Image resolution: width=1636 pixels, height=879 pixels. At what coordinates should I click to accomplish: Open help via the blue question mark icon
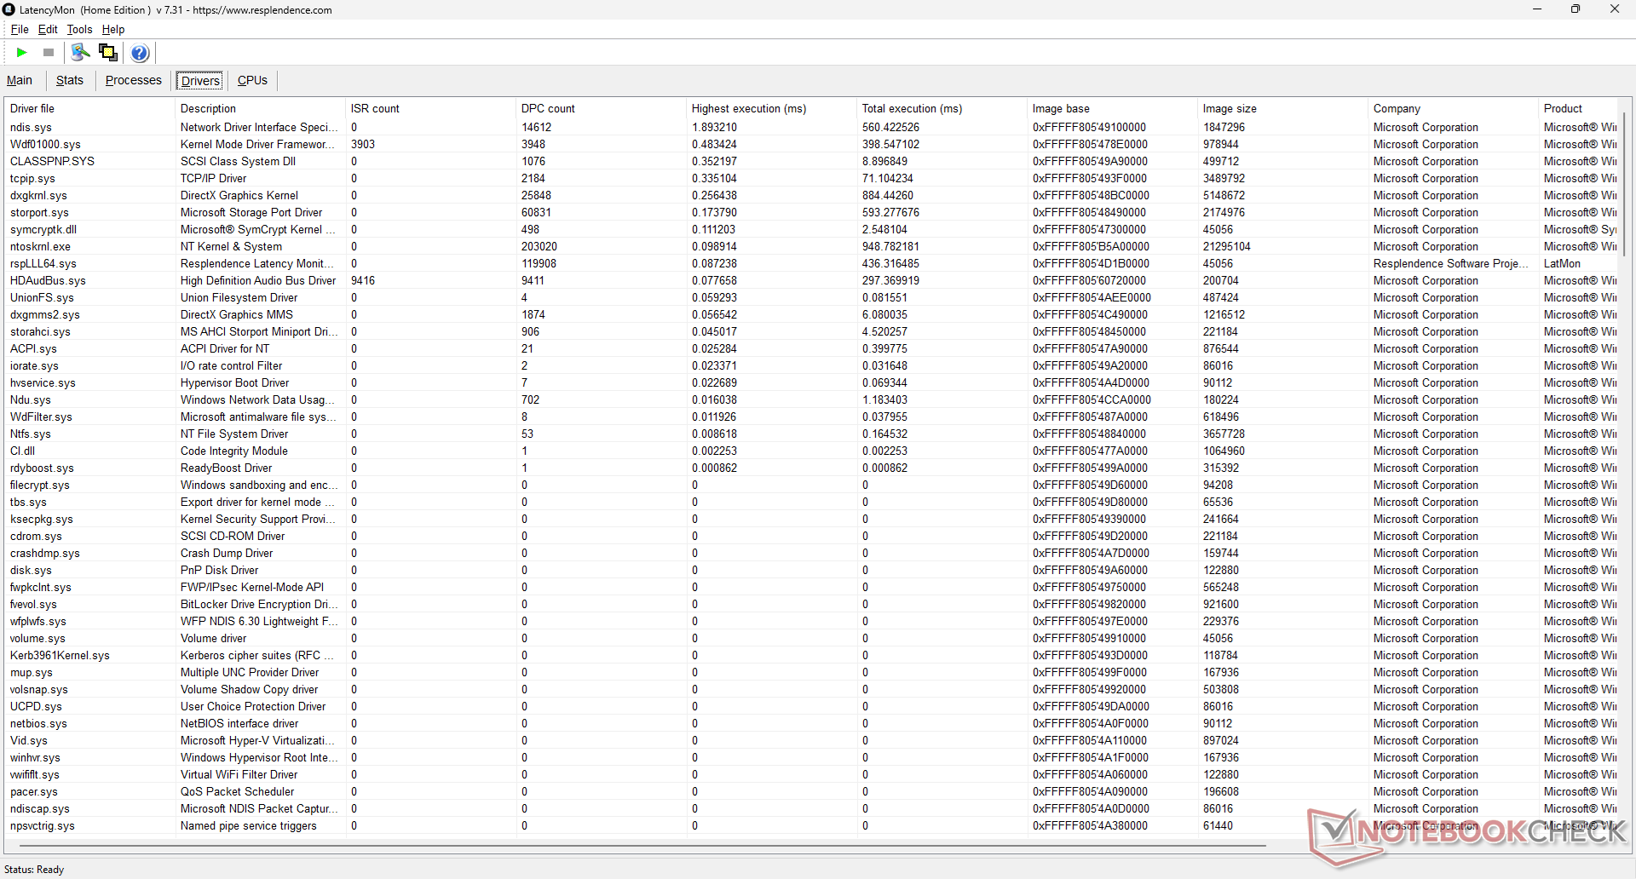coord(141,53)
